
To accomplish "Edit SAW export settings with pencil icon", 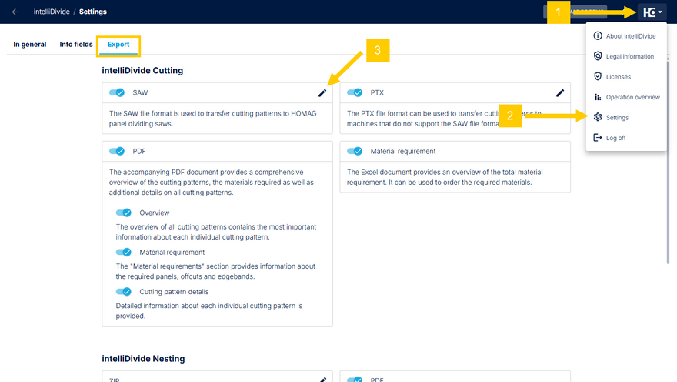I will pos(322,93).
